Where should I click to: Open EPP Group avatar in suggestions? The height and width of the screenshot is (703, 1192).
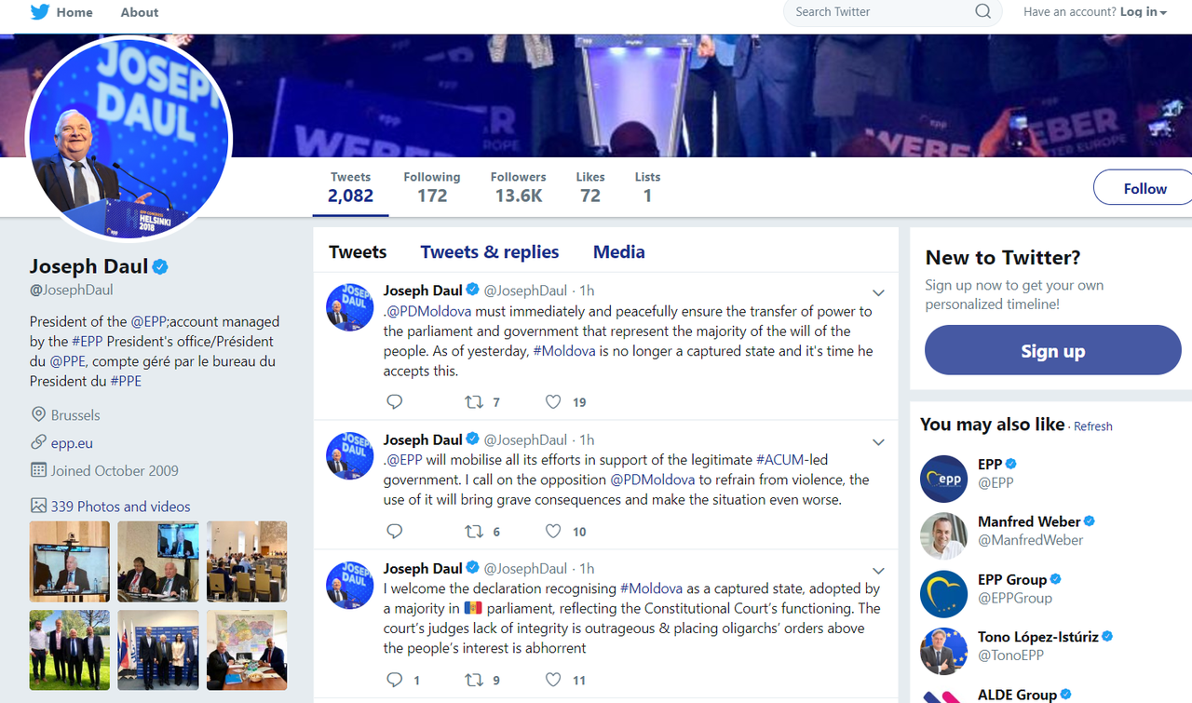pyautogui.click(x=943, y=594)
